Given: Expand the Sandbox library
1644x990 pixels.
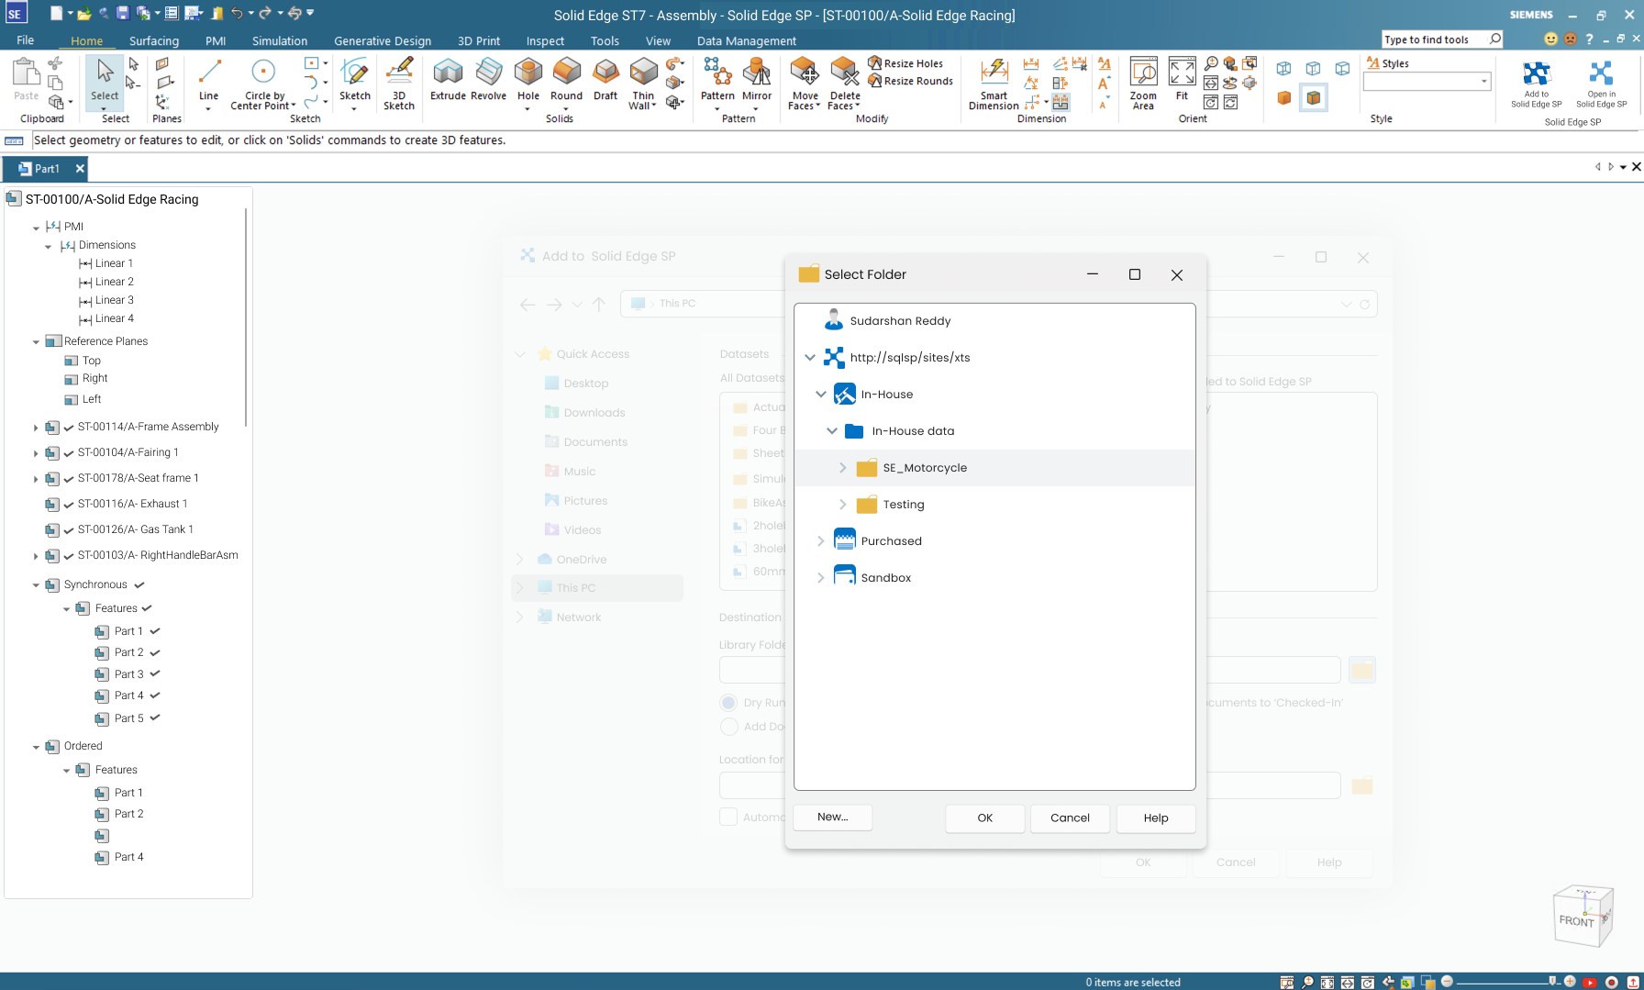Looking at the screenshot, I should pos(820,578).
